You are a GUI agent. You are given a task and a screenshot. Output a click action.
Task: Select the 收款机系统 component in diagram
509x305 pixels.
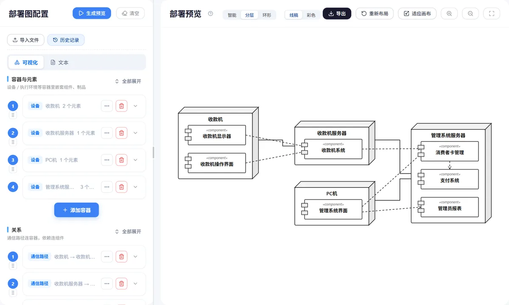coord(332,149)
